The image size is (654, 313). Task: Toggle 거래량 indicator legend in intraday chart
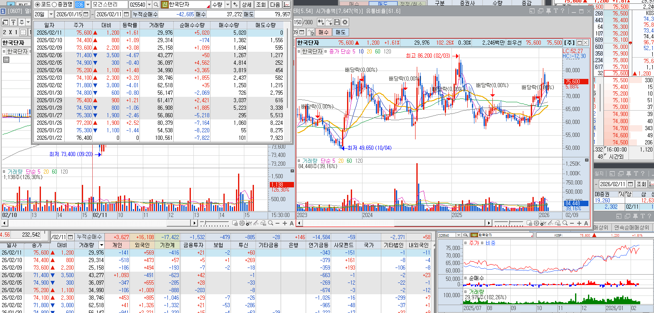14,171
